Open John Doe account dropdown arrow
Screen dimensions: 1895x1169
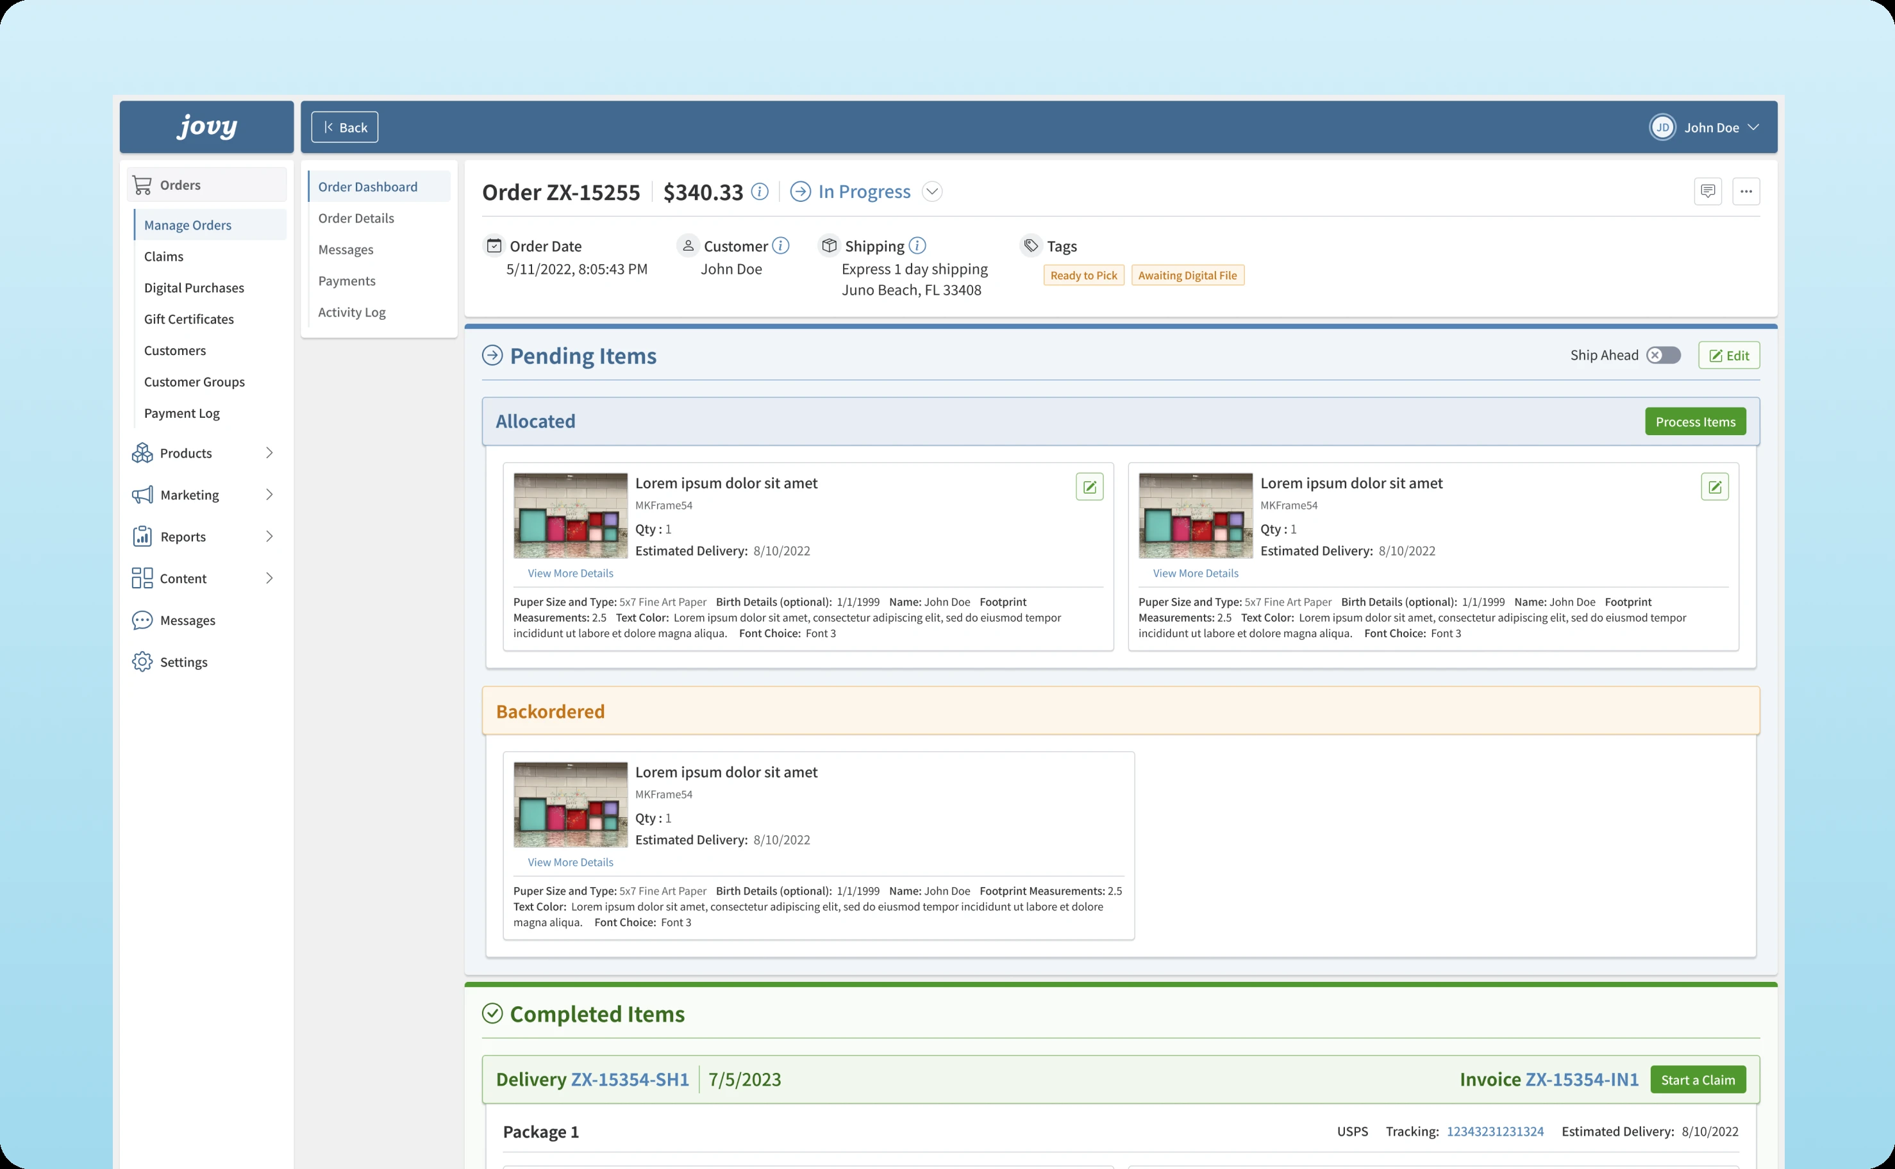pos(1753,128)
